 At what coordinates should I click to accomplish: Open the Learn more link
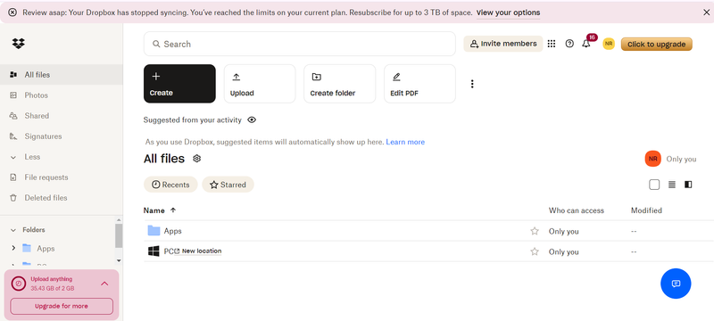coord(405,142)
